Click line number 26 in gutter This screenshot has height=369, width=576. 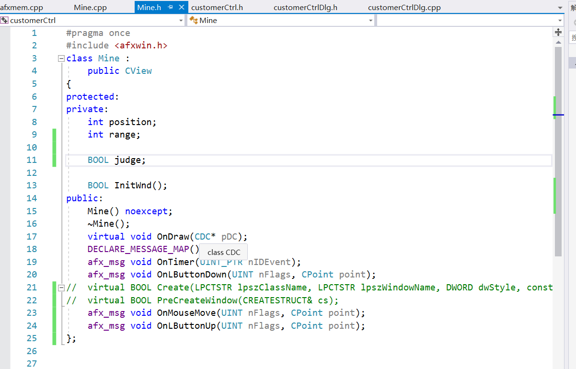tap(31, 351)
